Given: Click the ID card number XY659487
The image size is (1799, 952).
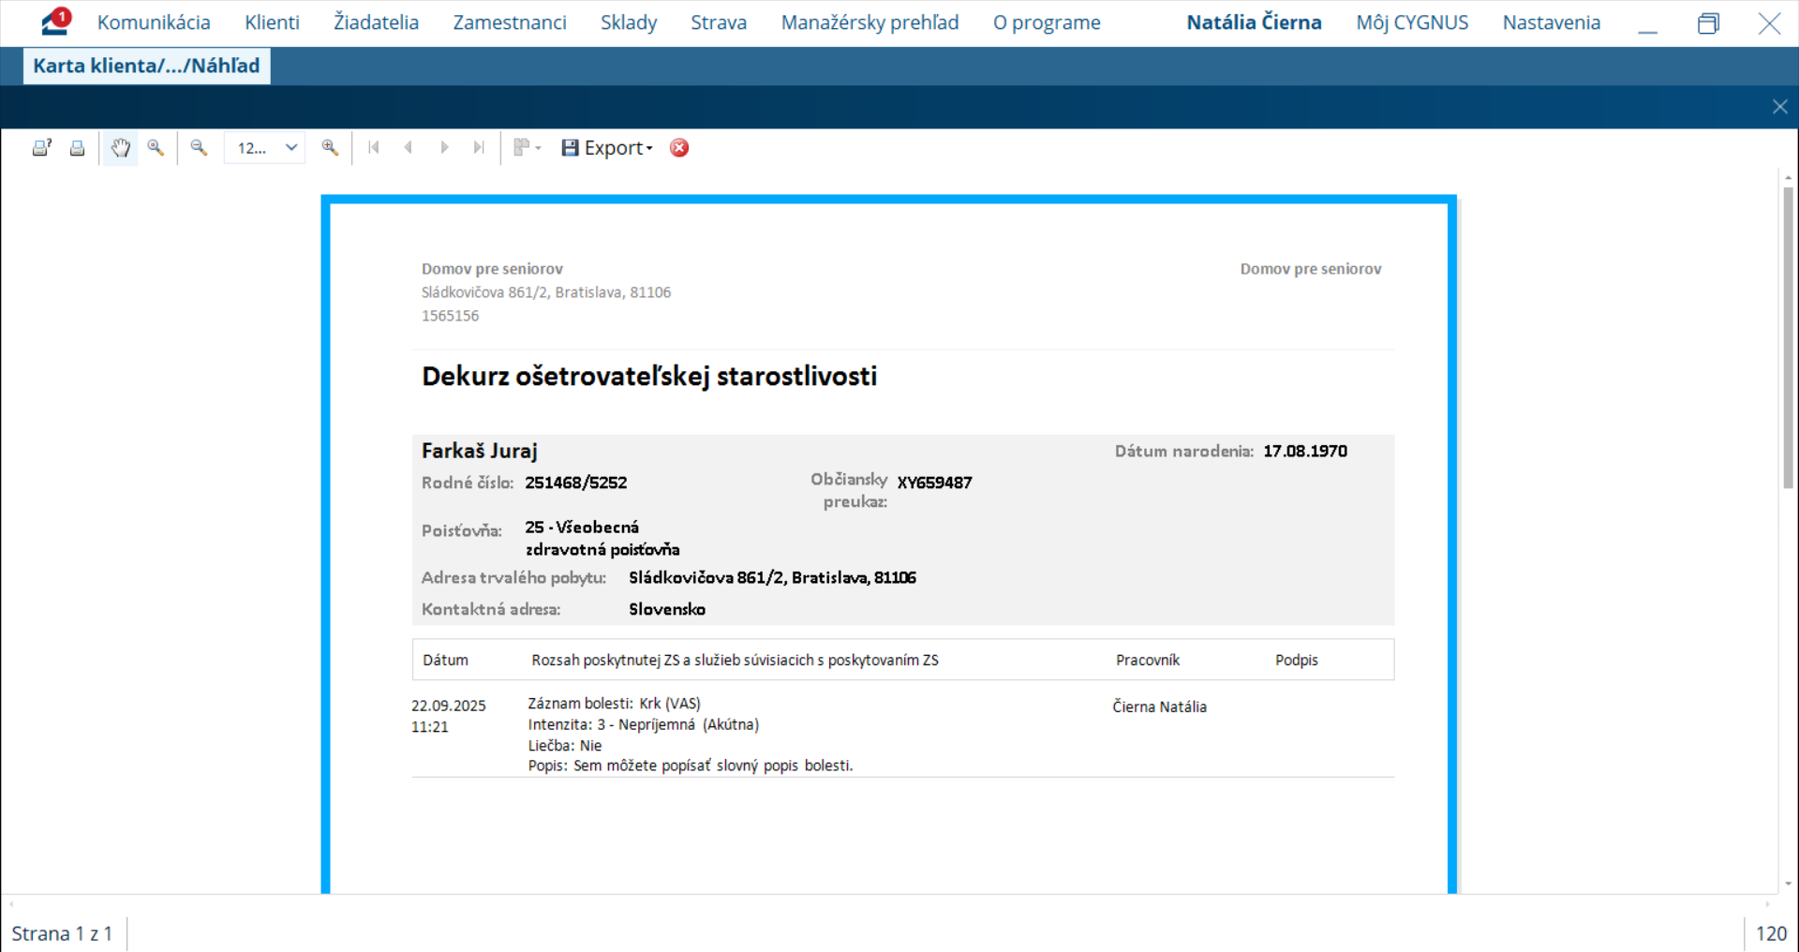Looking at the screenshot, I should 935,483.
